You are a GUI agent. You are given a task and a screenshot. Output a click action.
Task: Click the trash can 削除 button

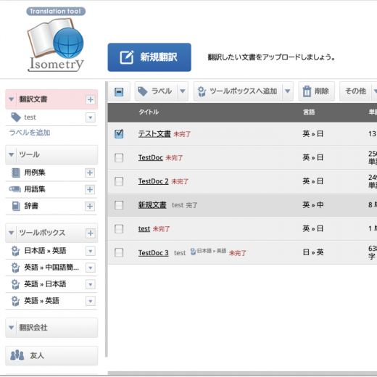[x=317, y=91]
